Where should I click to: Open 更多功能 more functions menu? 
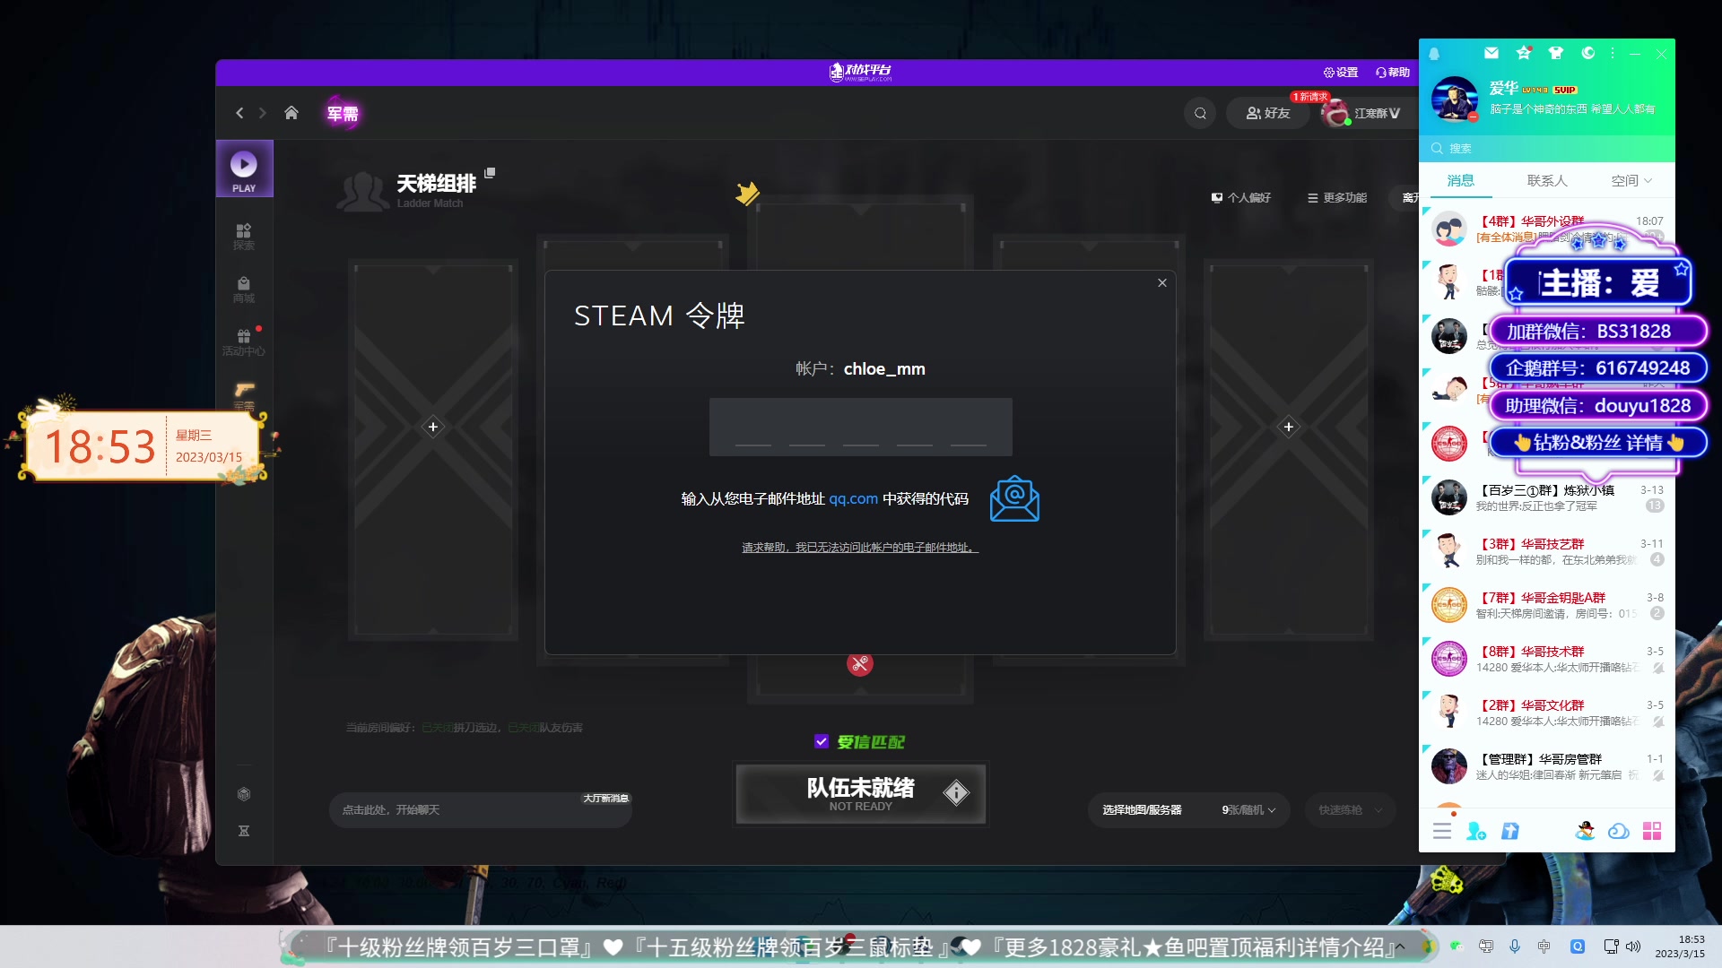pyautogui.click(x=1337, y=197)
